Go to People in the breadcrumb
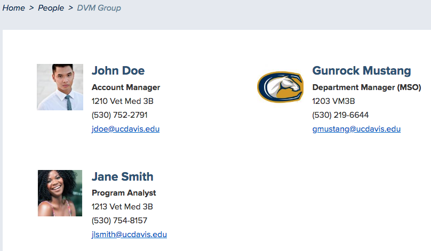 [x=51, y=8]
